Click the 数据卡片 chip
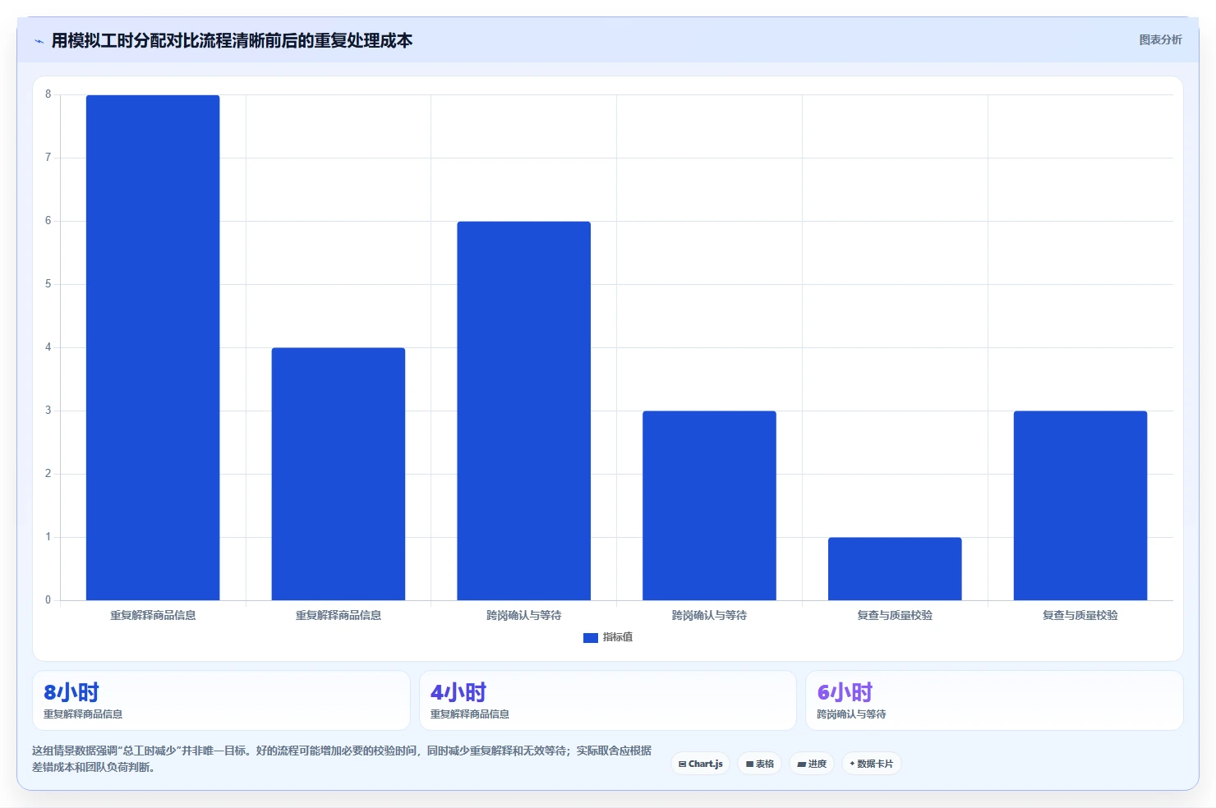 (x=872, y=764)
